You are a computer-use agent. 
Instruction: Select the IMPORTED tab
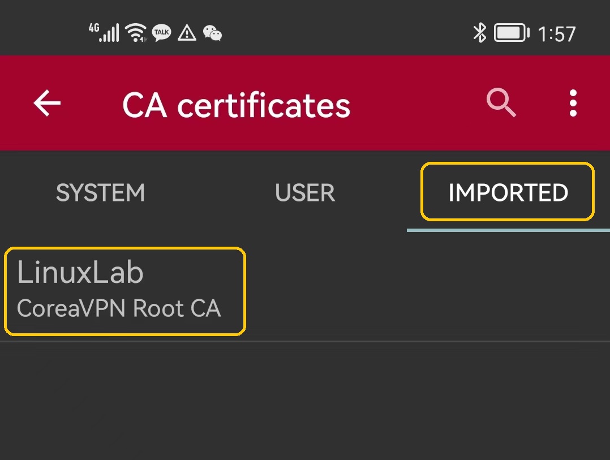tap(508, 192)
